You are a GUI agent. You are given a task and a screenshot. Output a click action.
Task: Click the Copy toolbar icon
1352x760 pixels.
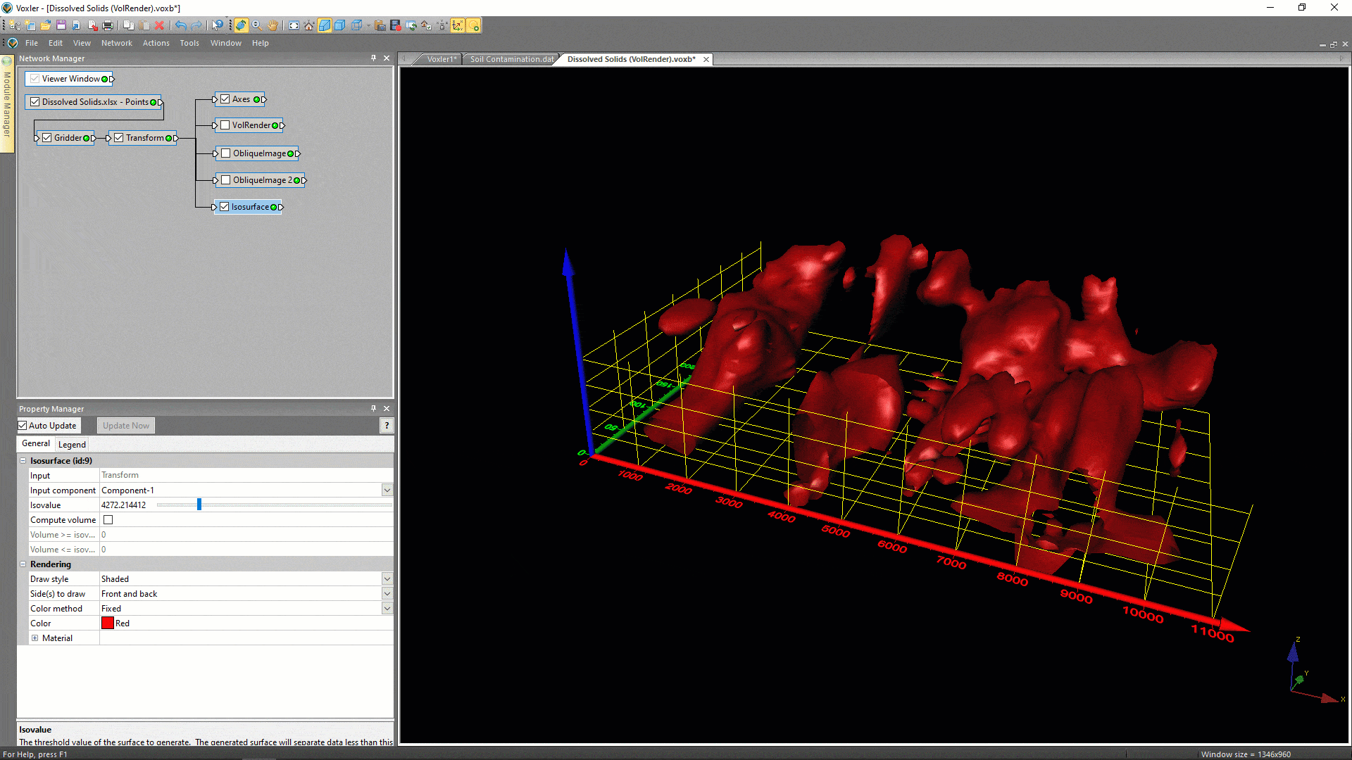129,25
